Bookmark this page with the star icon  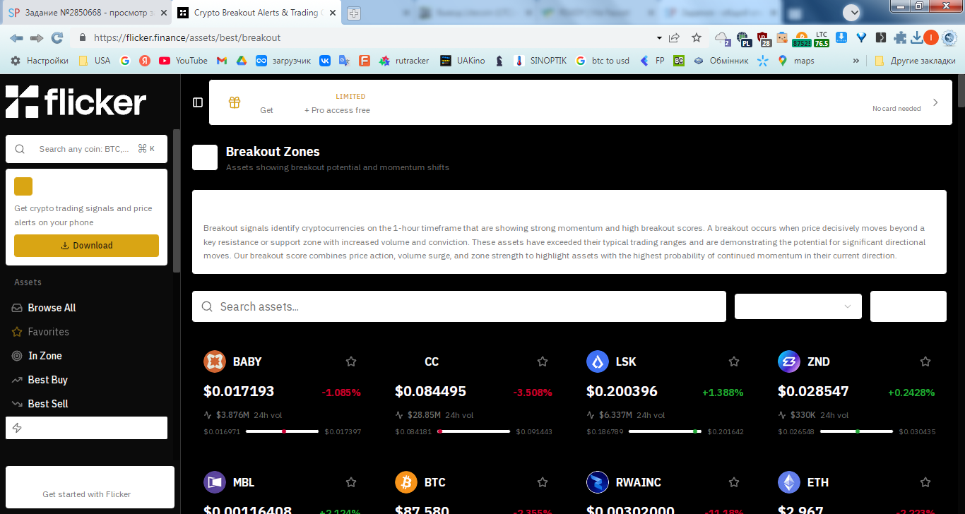tap(697, 38)
